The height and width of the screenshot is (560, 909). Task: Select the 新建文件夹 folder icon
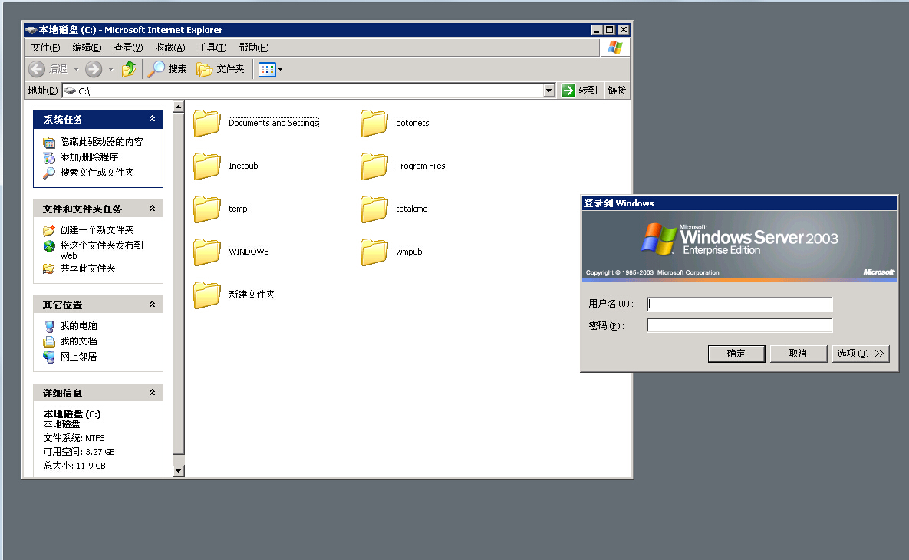point(207,295)
